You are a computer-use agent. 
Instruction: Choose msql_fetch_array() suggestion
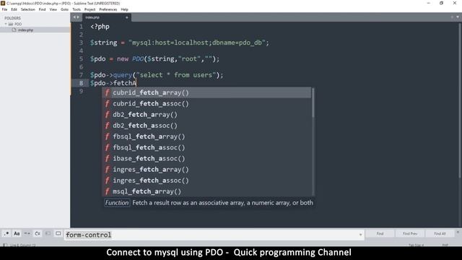tap(206, 191)
